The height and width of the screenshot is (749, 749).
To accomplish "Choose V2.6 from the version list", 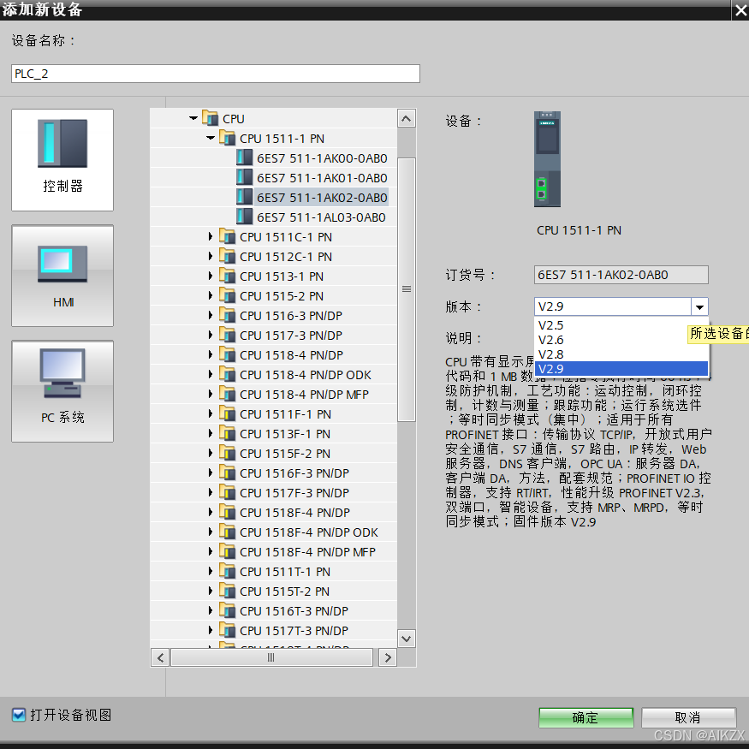I will 621,340.
